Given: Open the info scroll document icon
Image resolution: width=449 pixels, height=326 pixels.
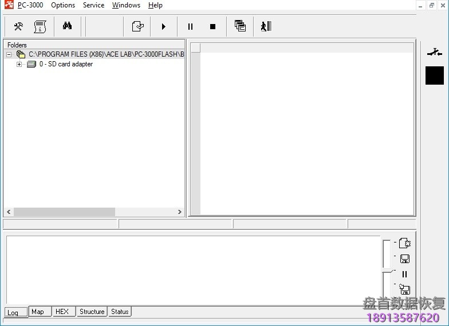Looking at the screenshot, I should coord(40,26).
